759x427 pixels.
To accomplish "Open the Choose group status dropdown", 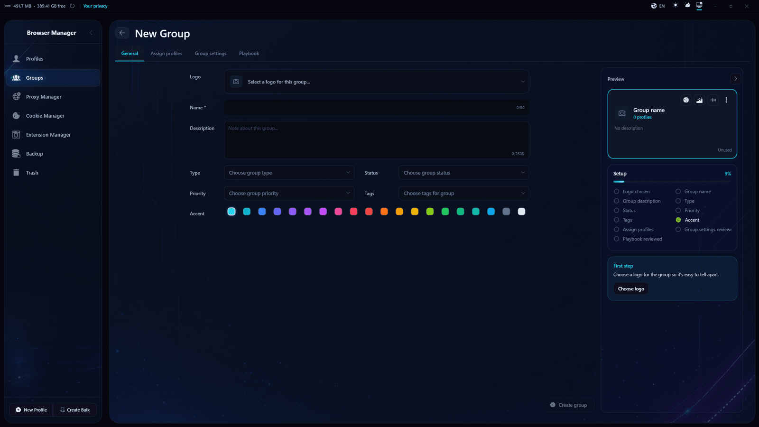I will pos(463,173).
